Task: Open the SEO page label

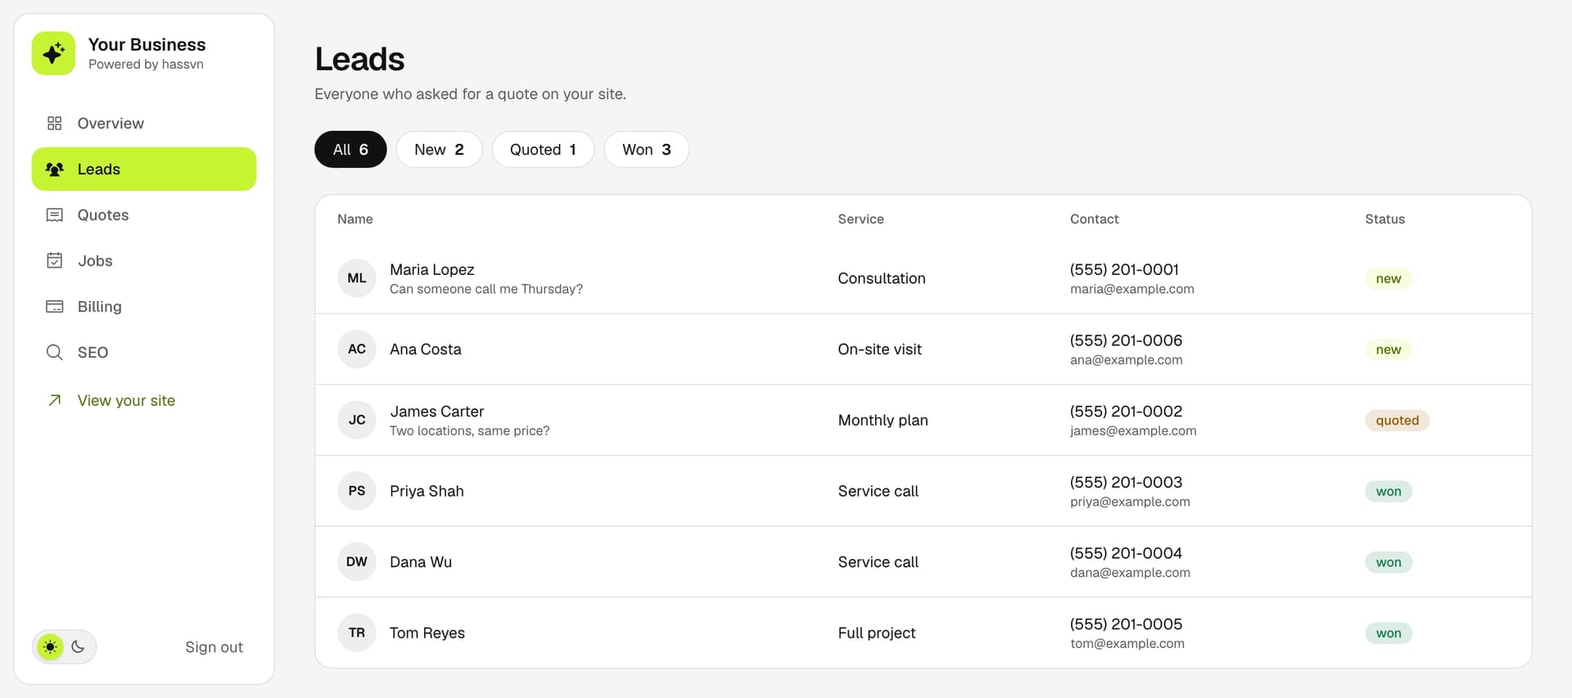Action: [x=93, y=353]
